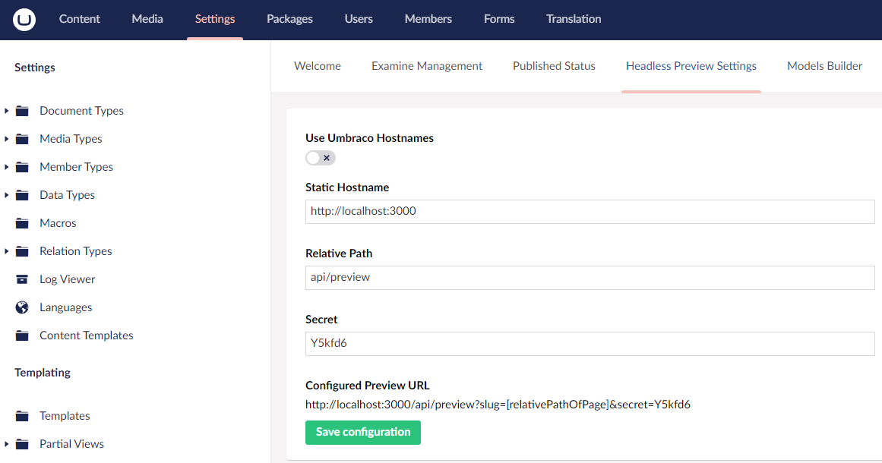Expand the Partial Views tree node
Viewport: 882px width, 463px height.
6,444
